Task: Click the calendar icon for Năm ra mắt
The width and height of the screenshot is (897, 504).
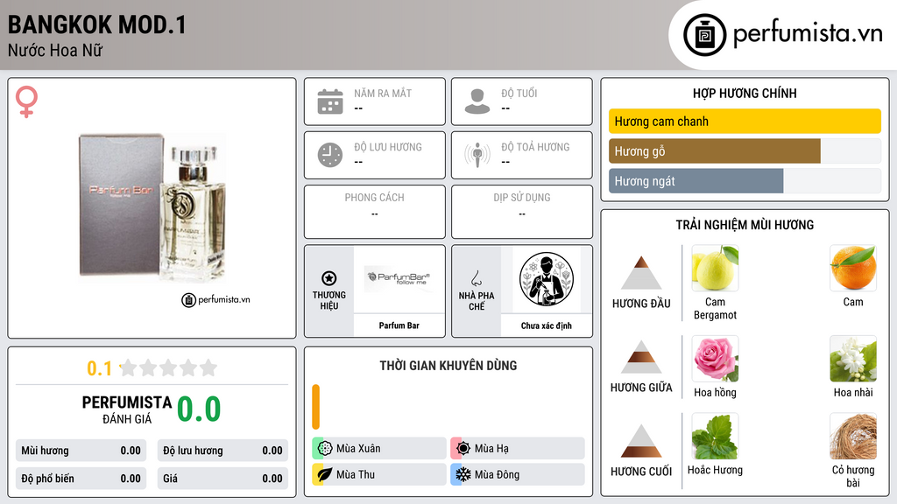Action: pyautogui.click(x=330, y=101)
